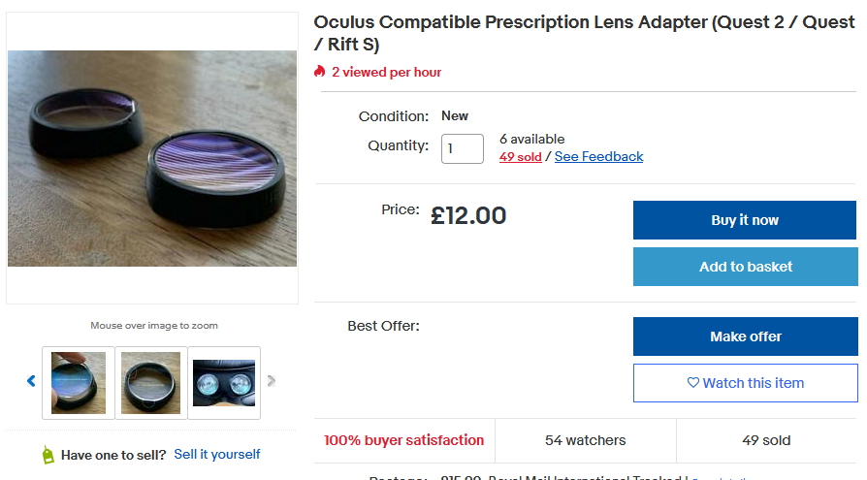867x480 pixels.
Task: Click the red flame icon beside viewed per hour
Action: pyautogui.click(x=320, y=72)
